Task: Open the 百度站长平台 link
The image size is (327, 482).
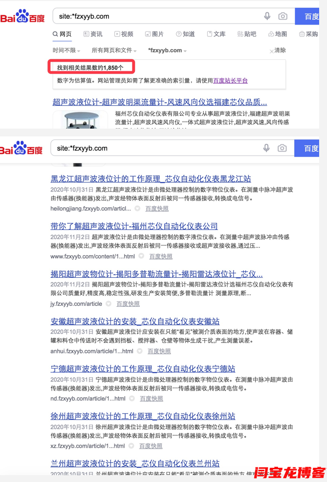Action: (230, 80)
